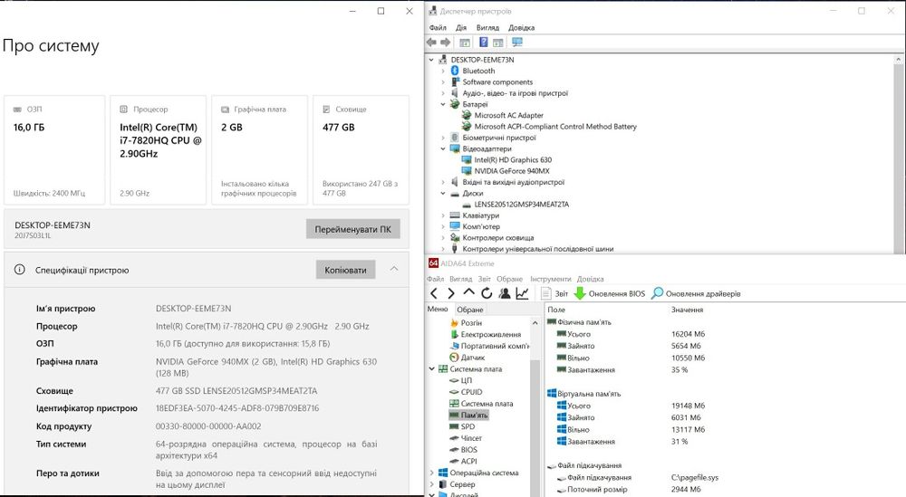Switch to Обране tab in AIDA64
Screen dimensions: 906x497
[469, 310]
